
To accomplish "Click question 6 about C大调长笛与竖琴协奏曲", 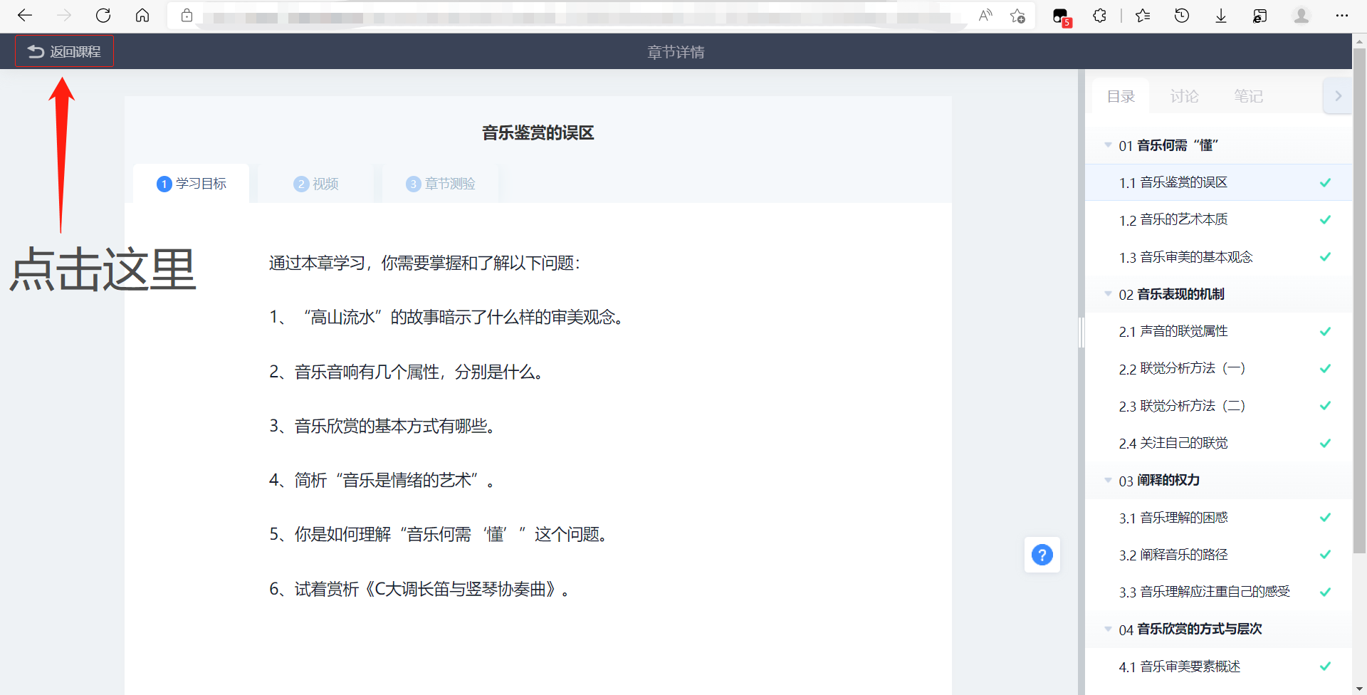I will tap(419, 589).
